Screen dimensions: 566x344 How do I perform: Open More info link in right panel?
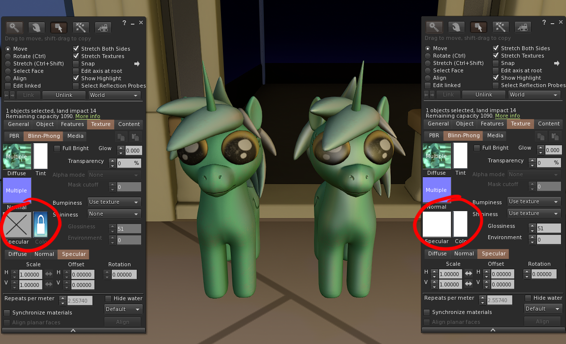click(x=507, y=116)
